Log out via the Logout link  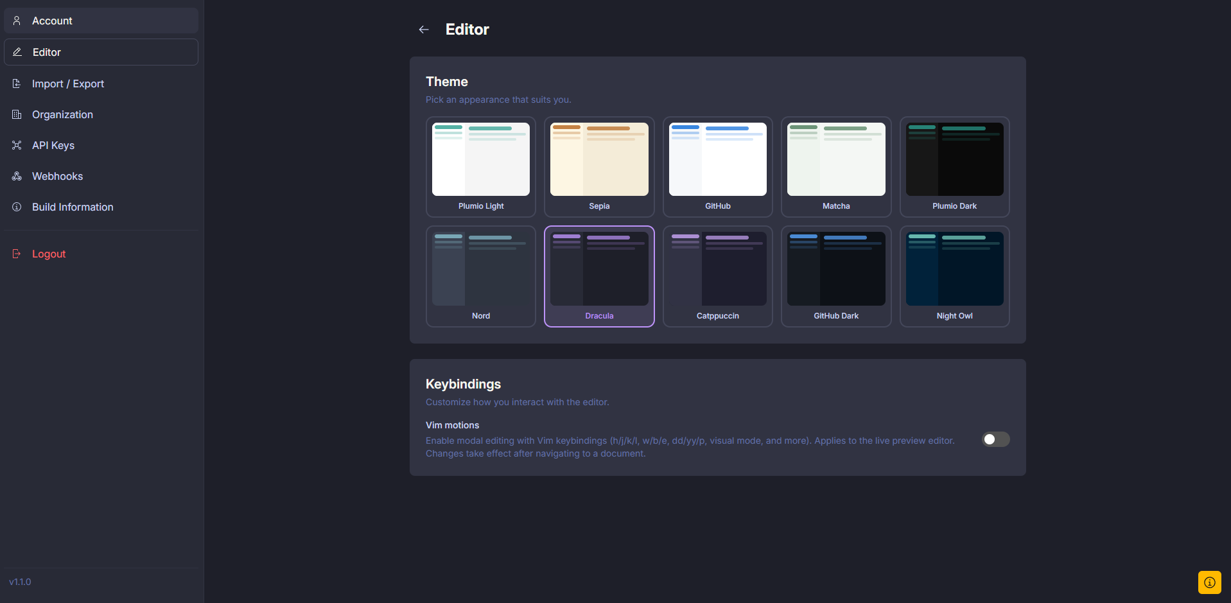(x=101, y=254)
